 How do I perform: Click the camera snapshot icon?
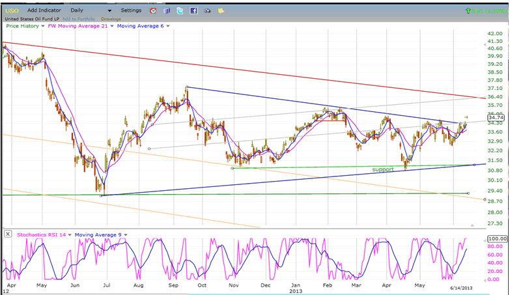pos(207,10)
